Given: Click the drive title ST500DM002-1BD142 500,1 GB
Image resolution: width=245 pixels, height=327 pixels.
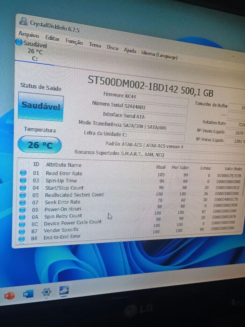Looking at the screenshot, I should pyautogui.click(x=150, y=86).
